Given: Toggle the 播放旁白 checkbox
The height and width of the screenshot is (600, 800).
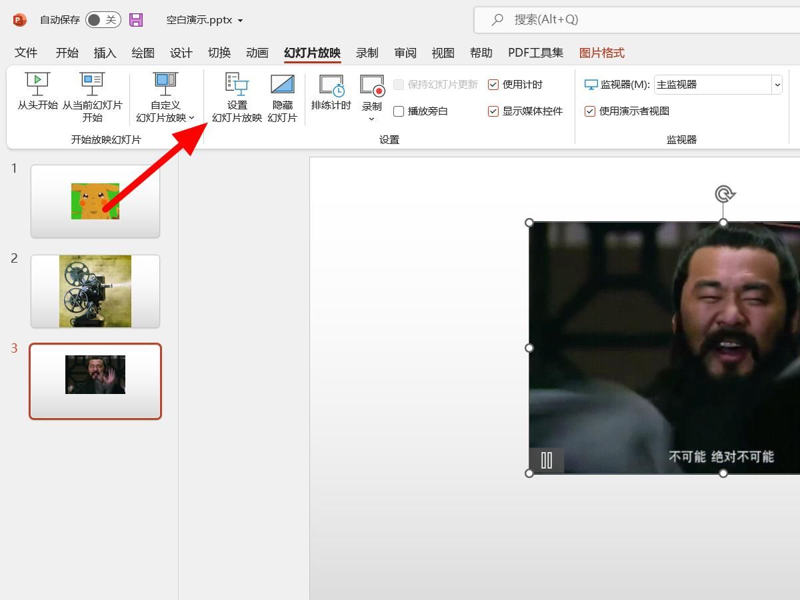Looking at the screenshot, I should (x=399, y=111).
